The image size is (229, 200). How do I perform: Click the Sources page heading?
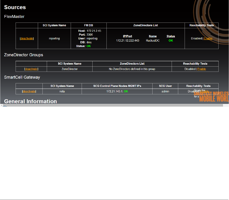(x=15, y=7)
